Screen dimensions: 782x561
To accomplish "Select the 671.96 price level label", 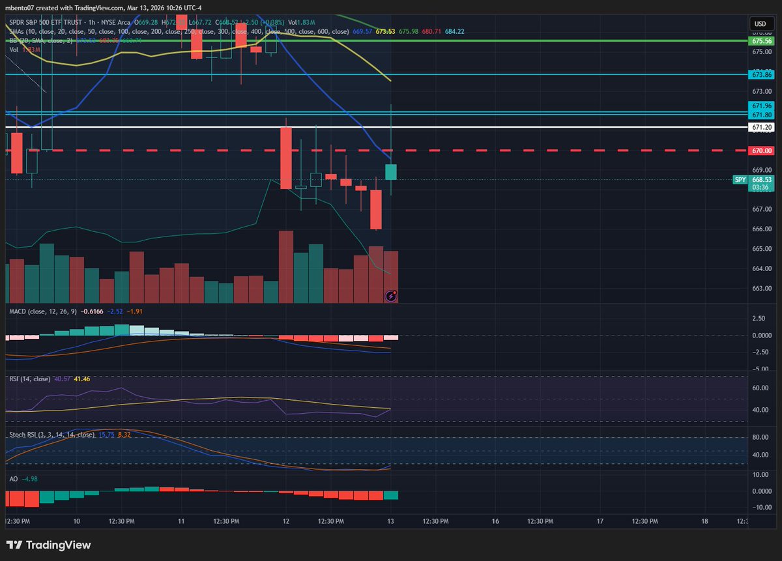I will [x=762, y=106].
